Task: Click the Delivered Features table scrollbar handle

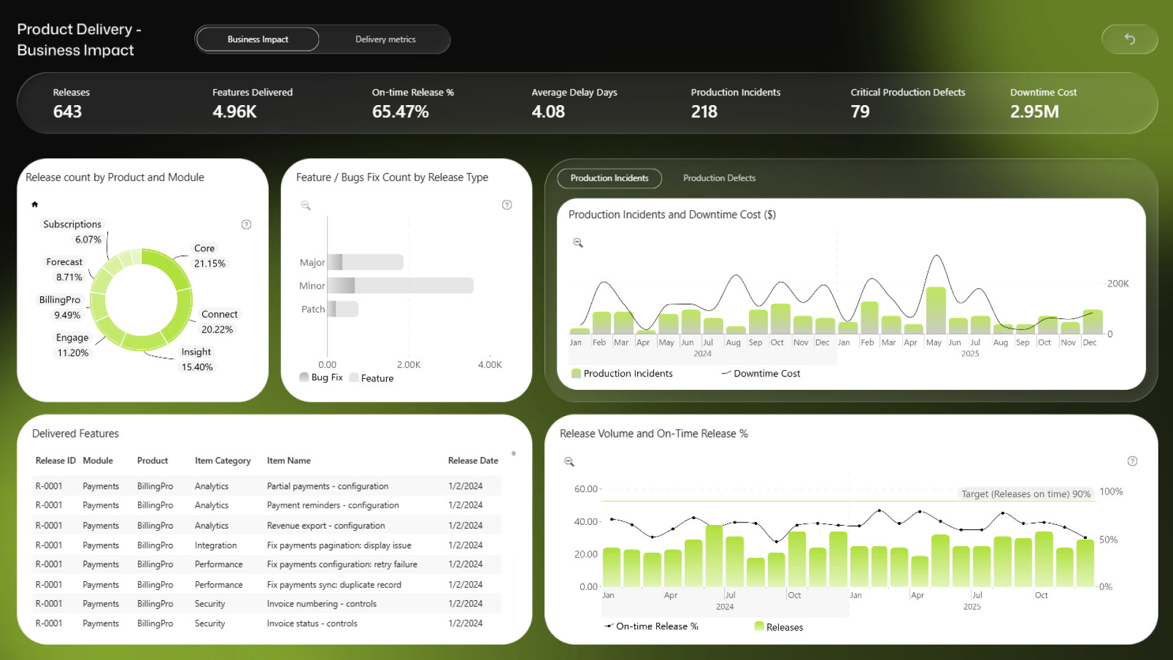Action: [x=514, y=453]
